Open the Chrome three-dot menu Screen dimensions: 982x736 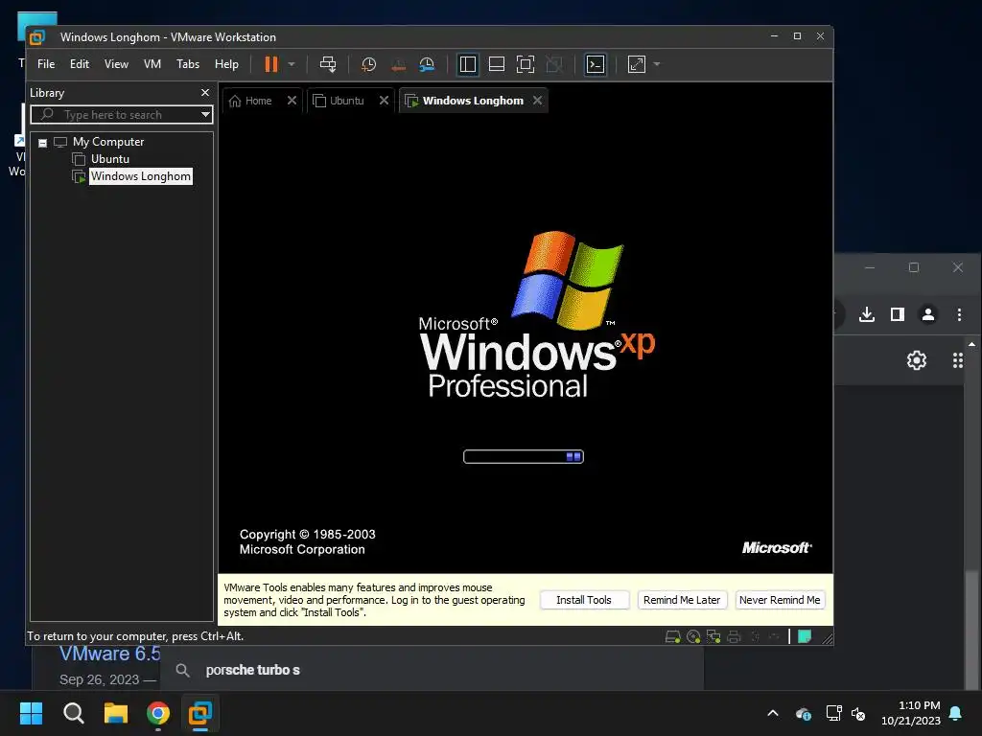click(959, 314)
